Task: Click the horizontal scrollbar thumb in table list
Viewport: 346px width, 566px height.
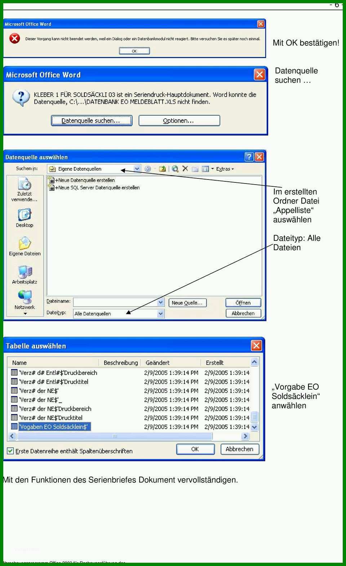Action: coord(115,436)
